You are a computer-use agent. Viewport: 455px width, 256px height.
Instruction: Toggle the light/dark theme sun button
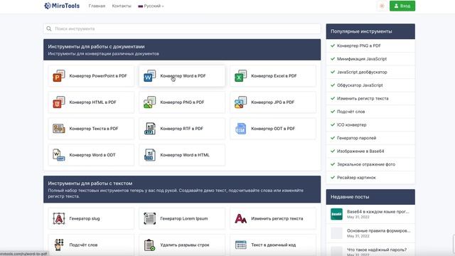click(382, 6)
